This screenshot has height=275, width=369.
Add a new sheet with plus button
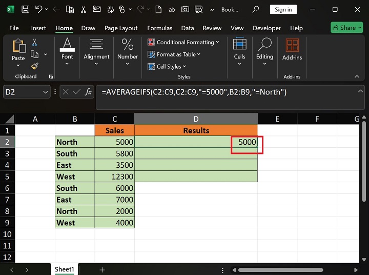102,269
